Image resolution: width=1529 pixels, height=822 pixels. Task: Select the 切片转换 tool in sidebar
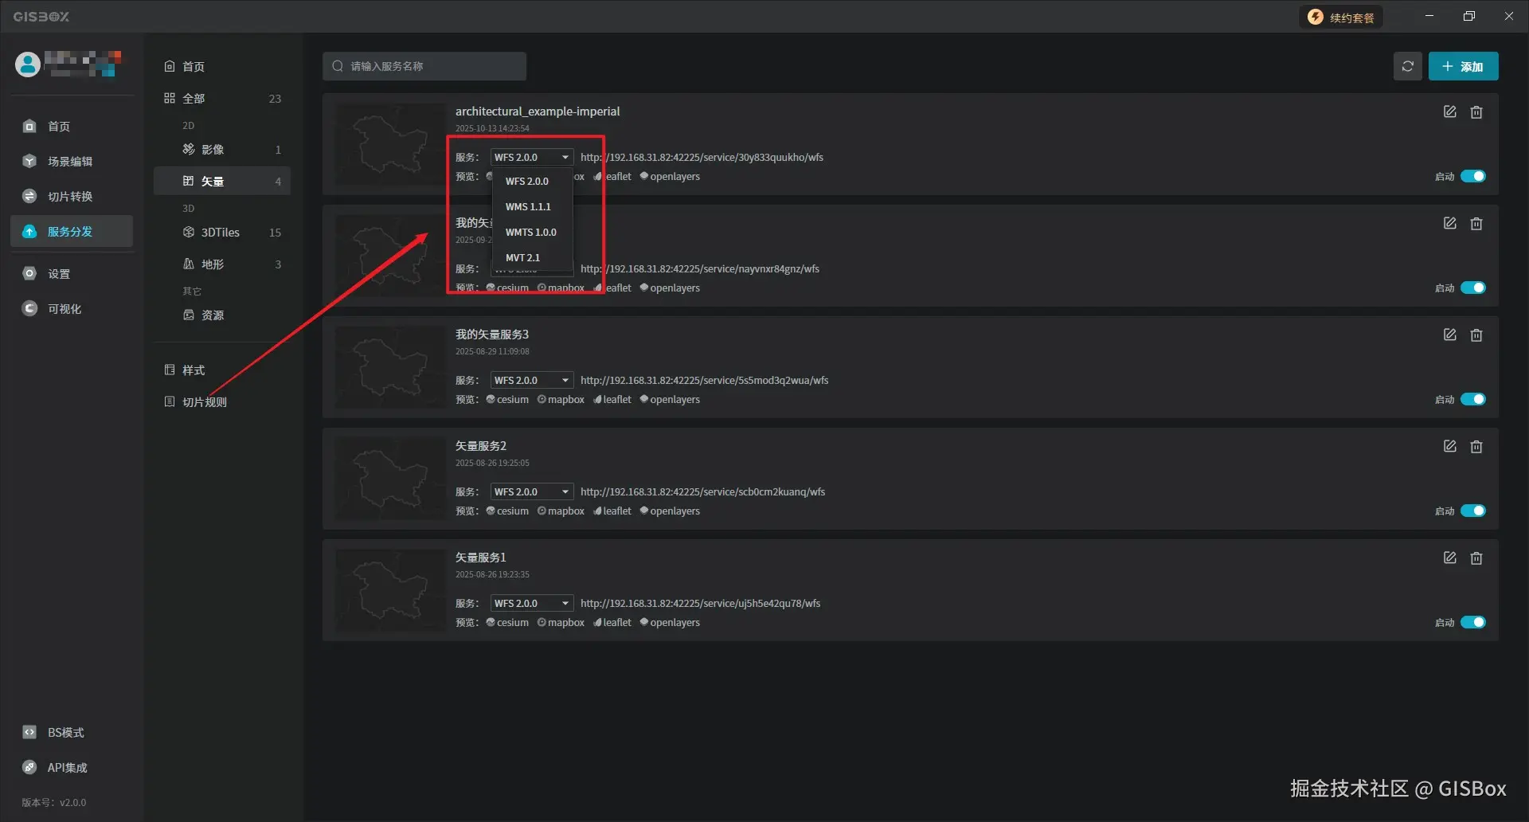(71, 196)
